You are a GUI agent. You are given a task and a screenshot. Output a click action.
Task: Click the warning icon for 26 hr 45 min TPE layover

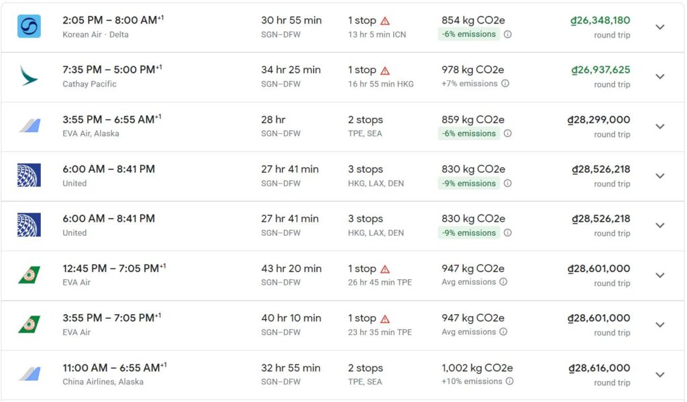385,269
